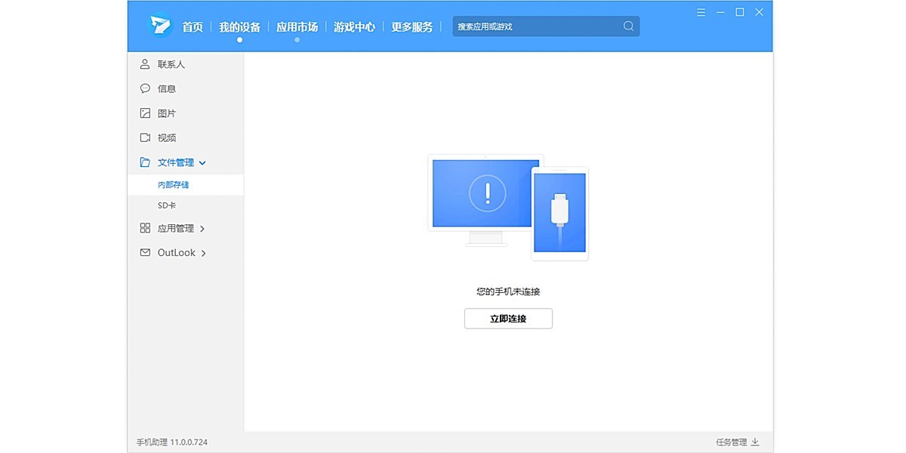This screenshot has width=906, height=453.
Task: Collapse the 文件管理 section chevron
Action: coord(202,162)
